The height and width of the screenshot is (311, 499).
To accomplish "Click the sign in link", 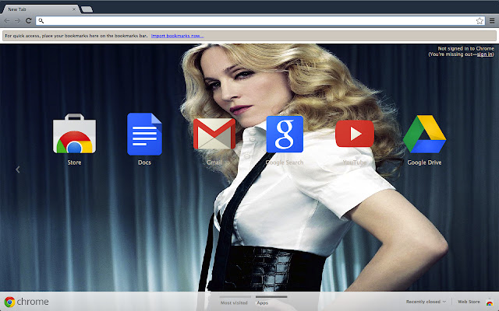I will [x=485, y=54].
